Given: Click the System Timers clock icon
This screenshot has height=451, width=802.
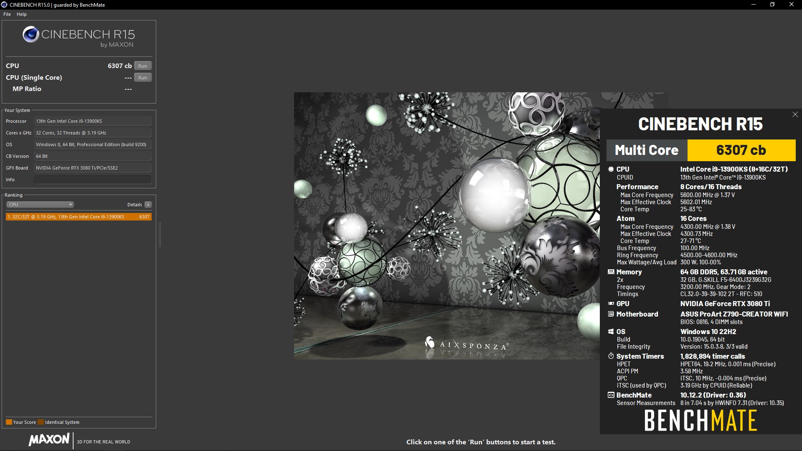Looking at the screenshot, I should (611, 356).
